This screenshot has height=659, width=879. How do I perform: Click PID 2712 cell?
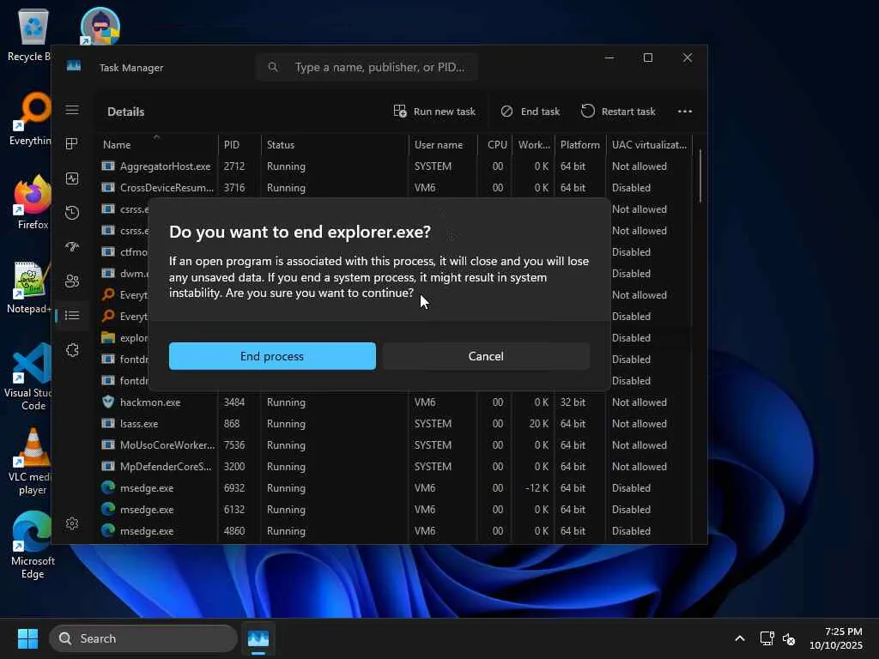(x=233, y=166)
